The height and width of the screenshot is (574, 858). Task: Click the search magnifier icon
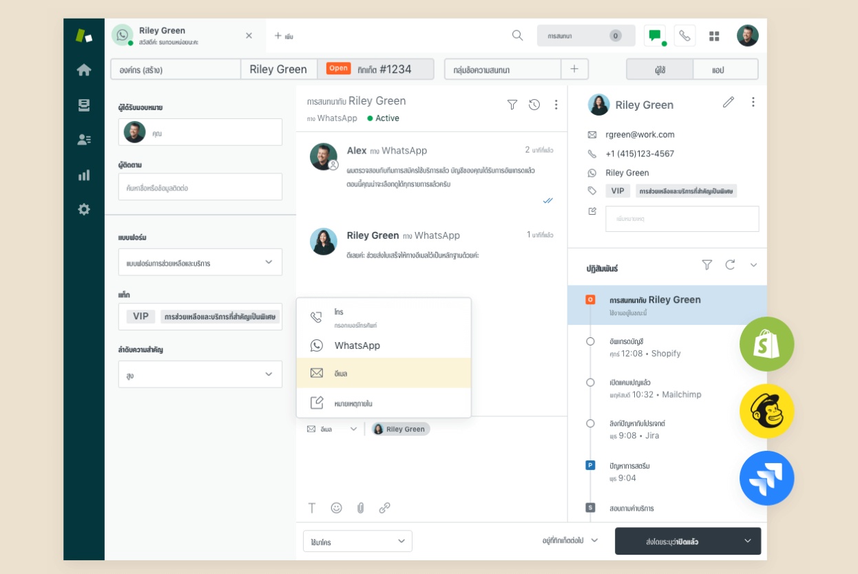pyautogui.click(x=517, y=36)
